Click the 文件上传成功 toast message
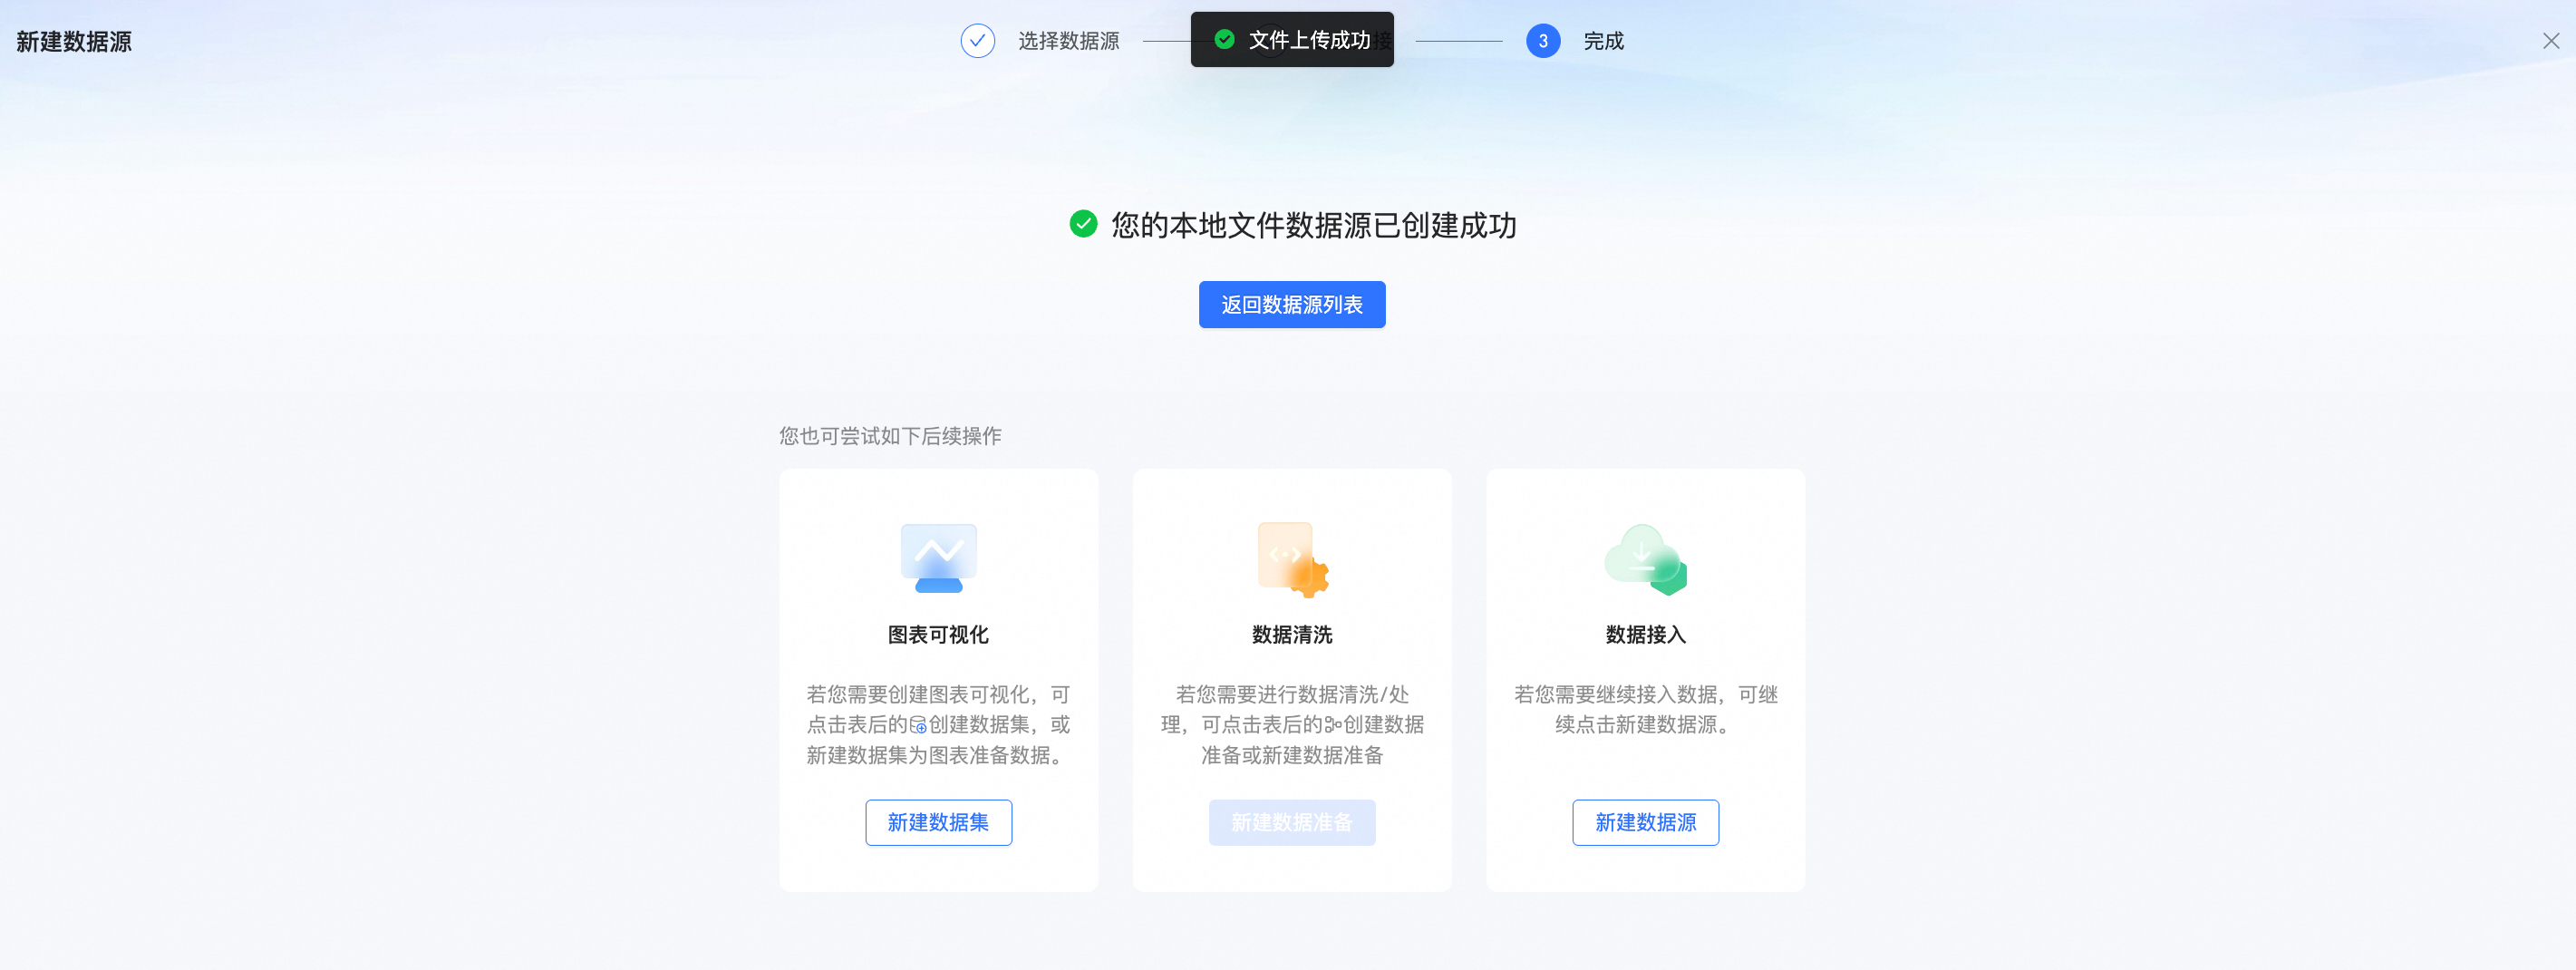 point(1292,39)
